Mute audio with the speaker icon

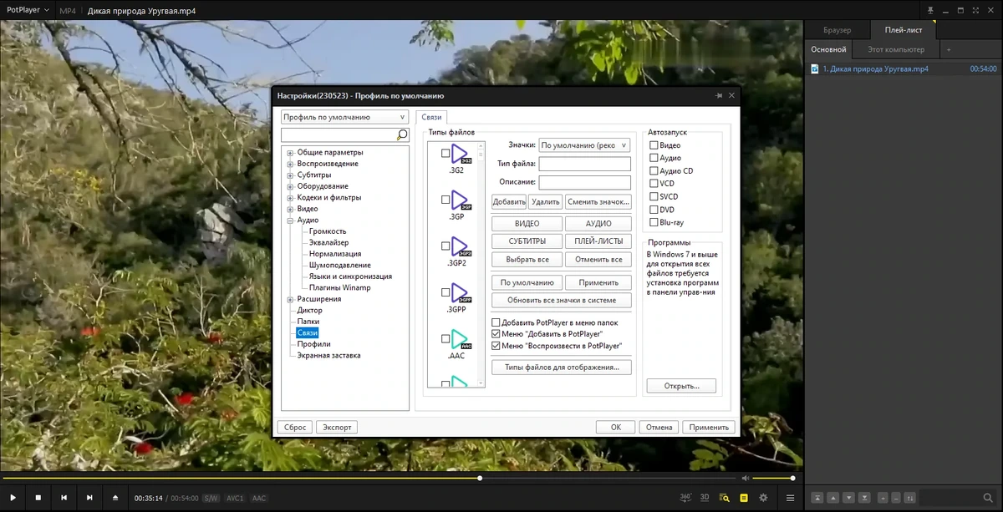(x=746, y=479)
